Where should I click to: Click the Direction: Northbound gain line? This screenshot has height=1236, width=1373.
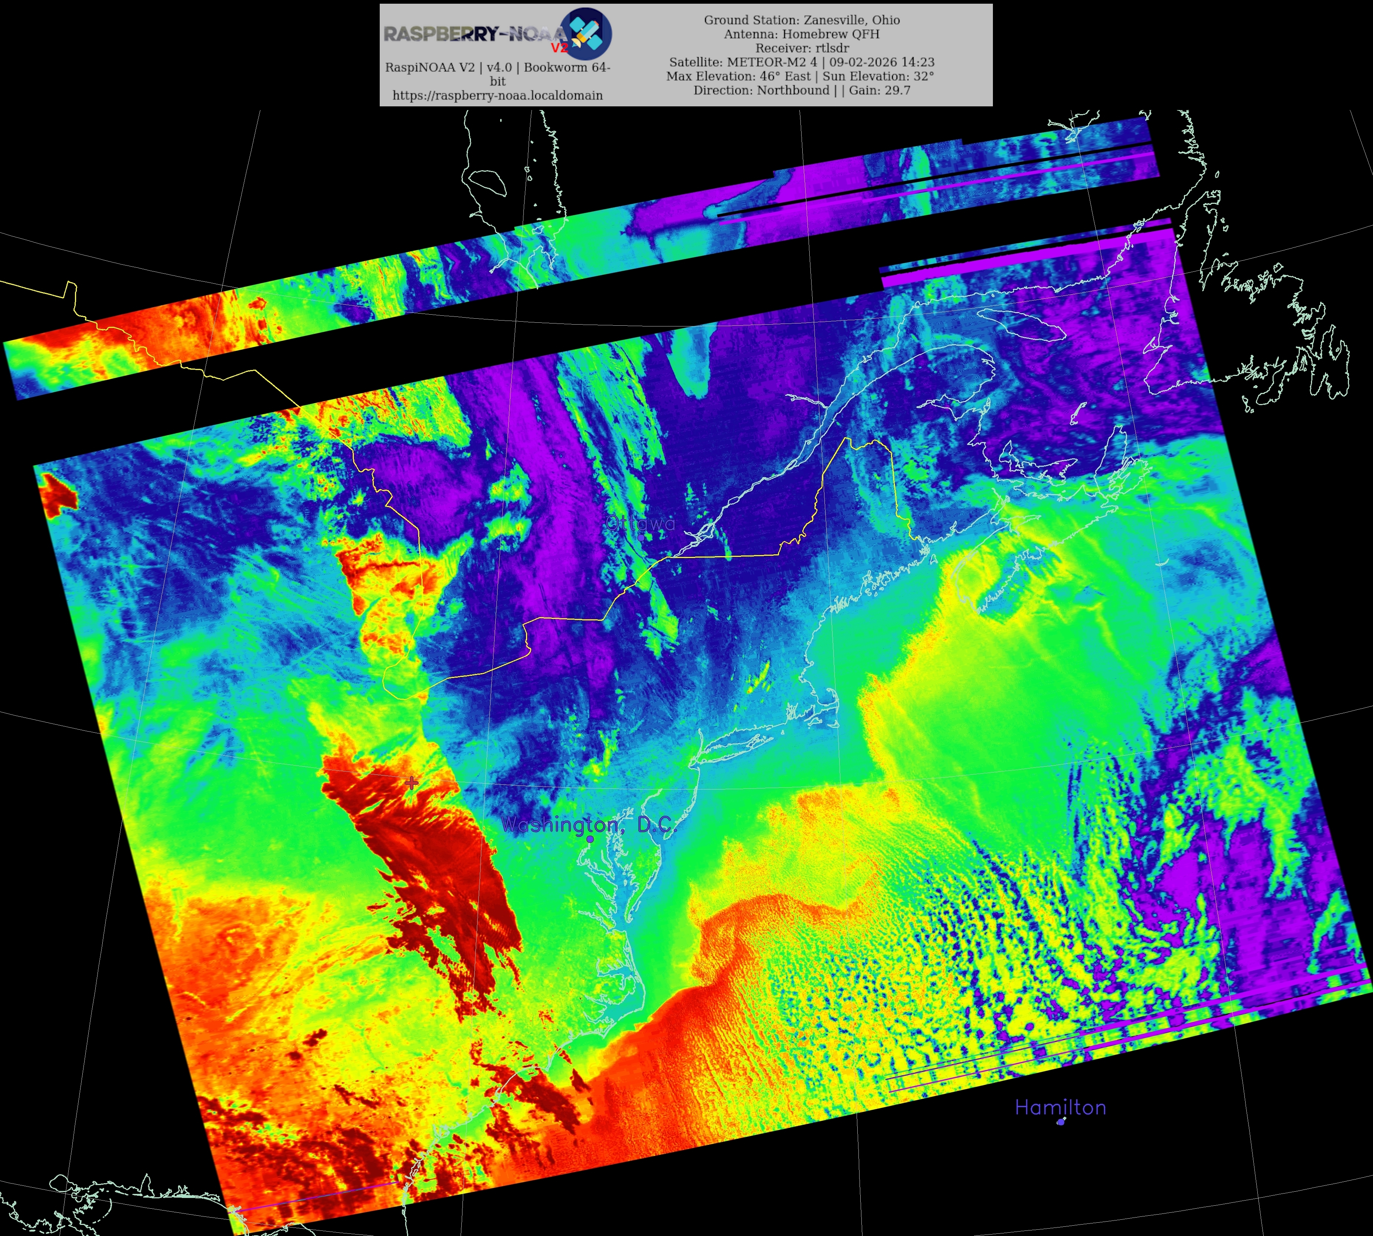801,90
